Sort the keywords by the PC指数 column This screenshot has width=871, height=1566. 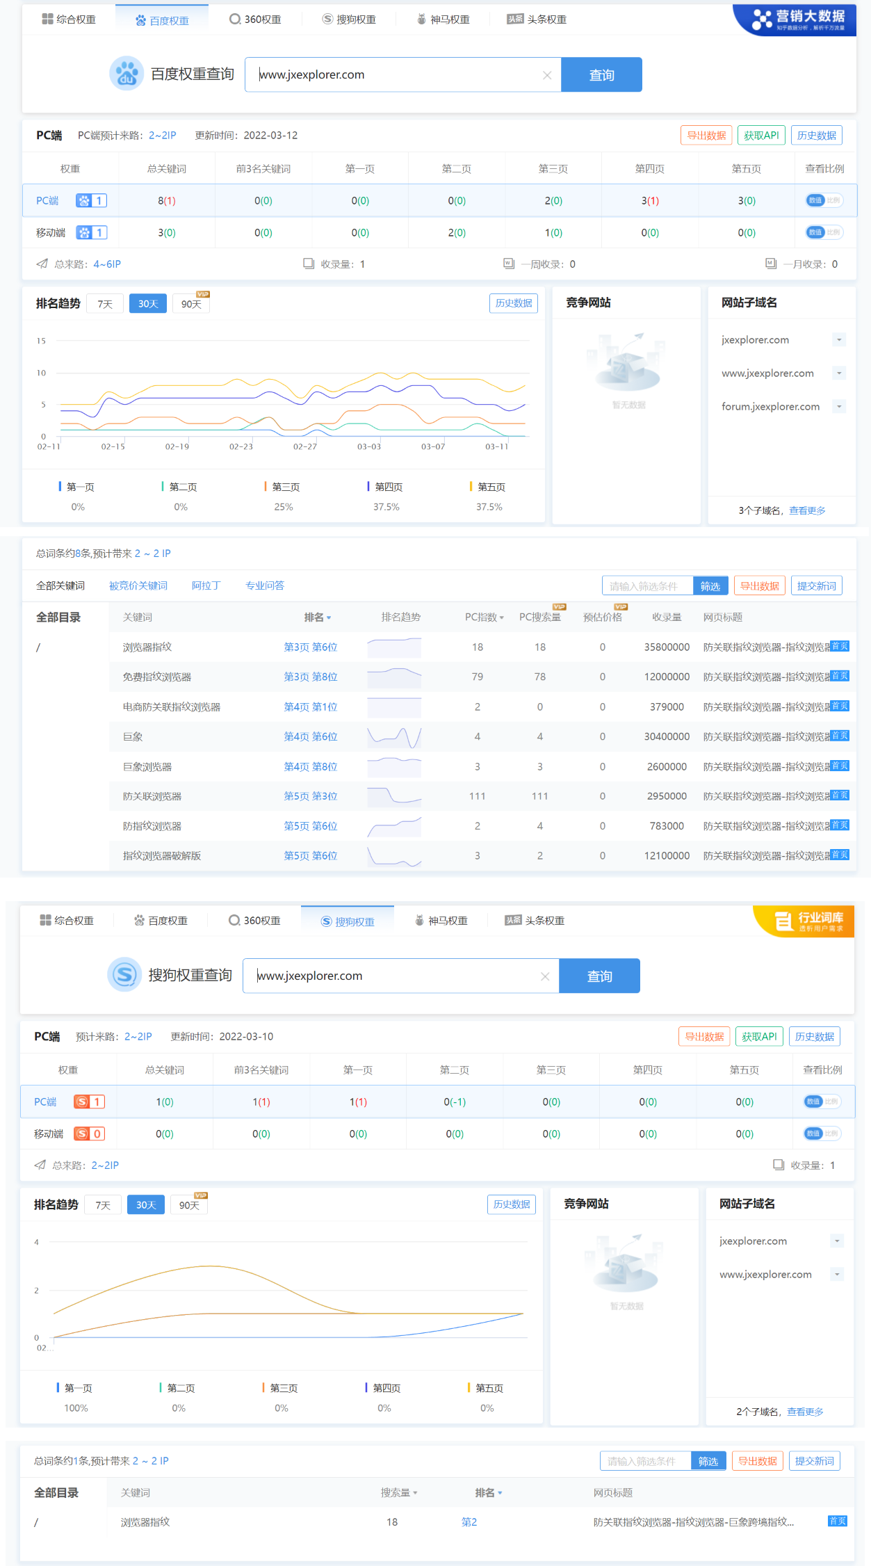pyautogui.click(x=484, y=617)
